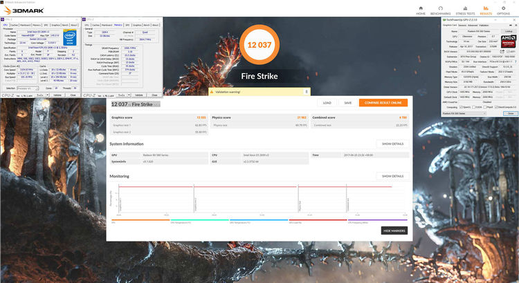Click the validation warning triangle icon
519x283 pixels.
click(212, 92)
